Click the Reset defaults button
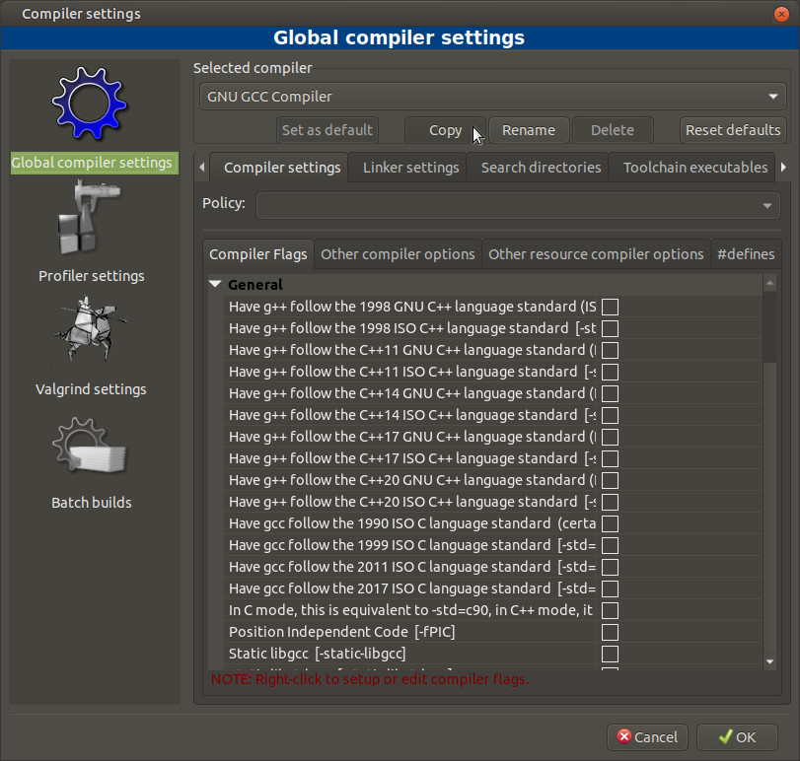800x761 pixels. [733, 130]
